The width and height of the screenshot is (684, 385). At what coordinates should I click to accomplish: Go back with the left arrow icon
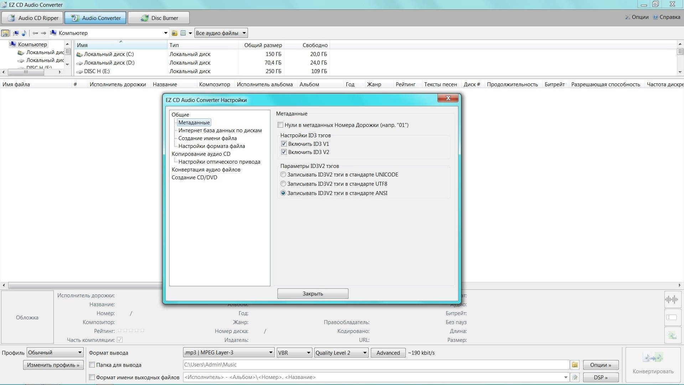(35, 33)
